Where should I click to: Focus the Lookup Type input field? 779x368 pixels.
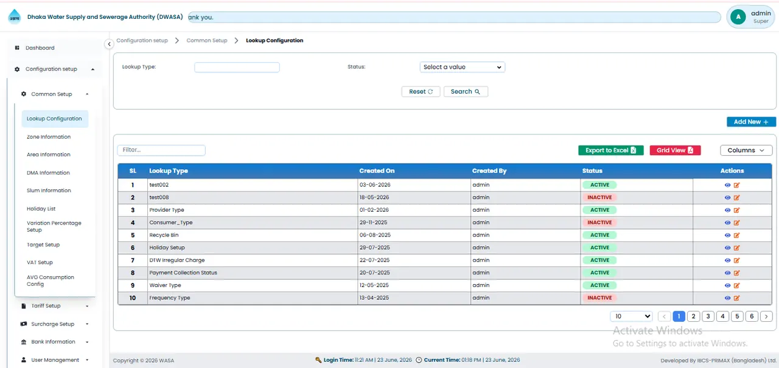pyautogui.click(x=237, y=68)
